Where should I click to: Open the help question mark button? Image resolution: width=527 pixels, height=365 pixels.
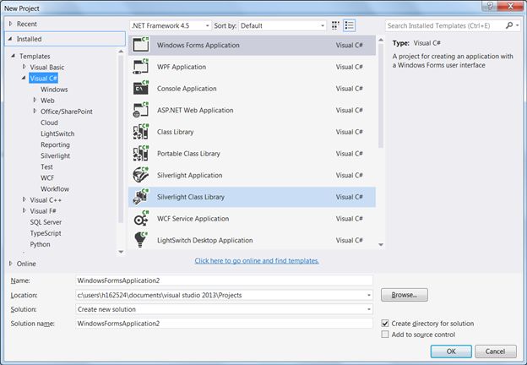click(490, 6)
